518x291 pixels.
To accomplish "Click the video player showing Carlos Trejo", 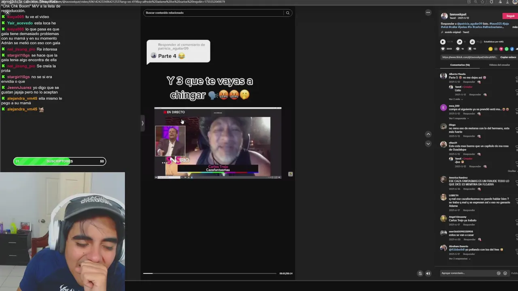I will pyautogui.click(x=218, y=143).
